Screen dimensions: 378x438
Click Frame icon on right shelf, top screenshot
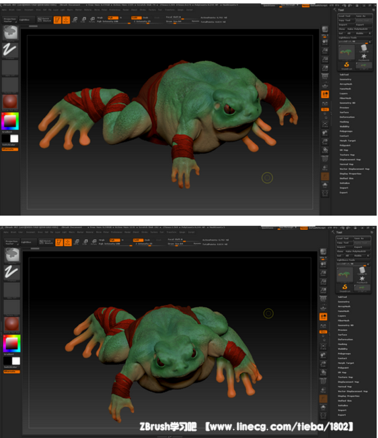coord(325,124)
